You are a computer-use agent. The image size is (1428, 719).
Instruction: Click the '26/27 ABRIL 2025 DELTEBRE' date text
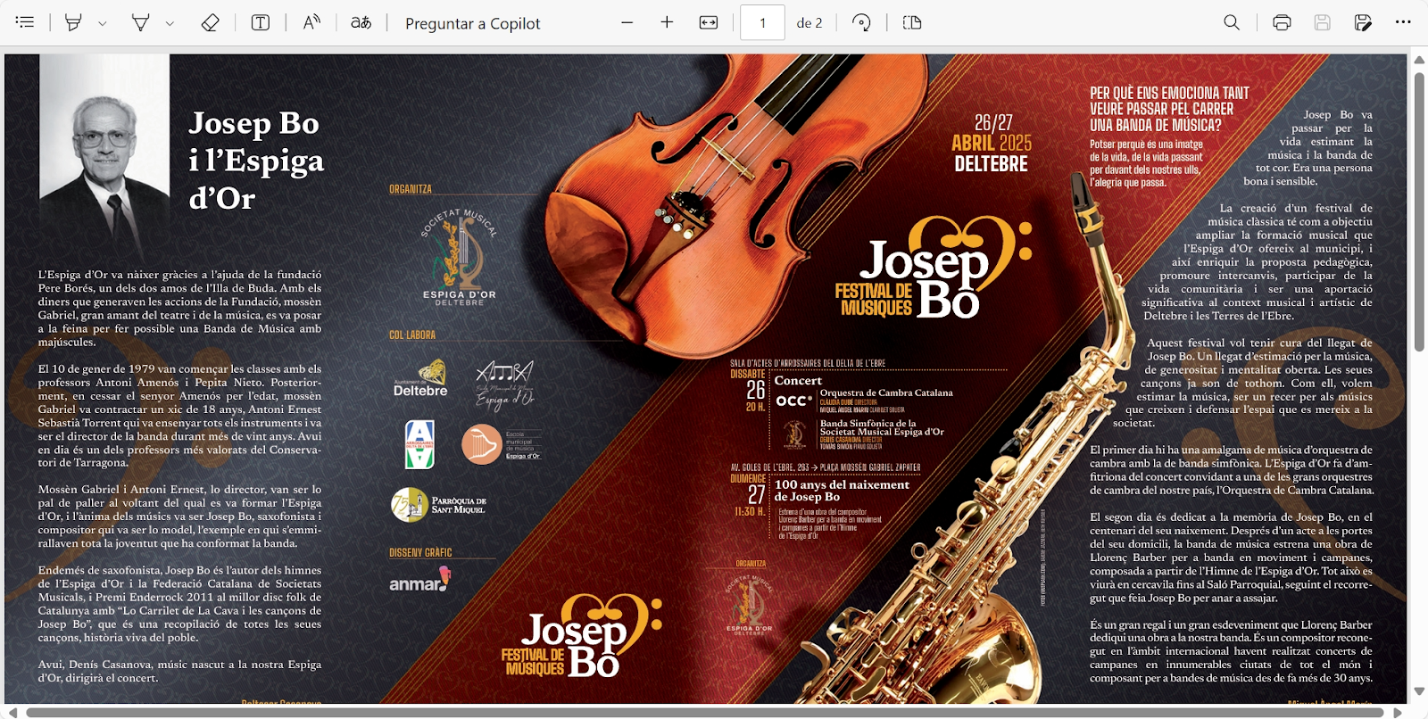[992, 143]
